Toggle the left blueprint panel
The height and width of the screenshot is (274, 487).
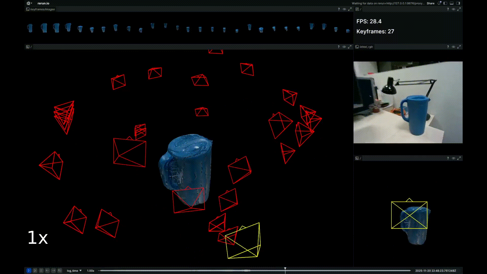pyautogui.click(x=445, y=3)
